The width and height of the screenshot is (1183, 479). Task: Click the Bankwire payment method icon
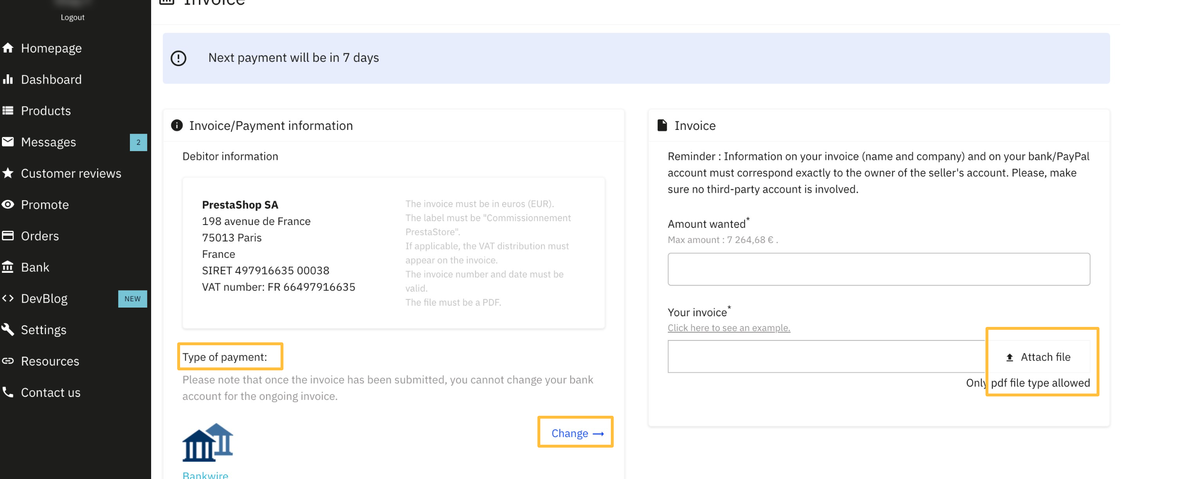click(208, 442)
